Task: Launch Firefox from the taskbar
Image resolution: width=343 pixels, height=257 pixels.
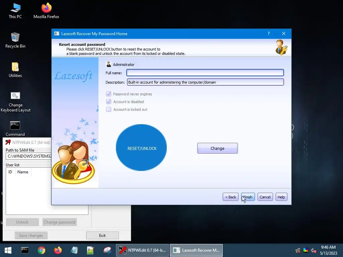Action: [58, 250]
